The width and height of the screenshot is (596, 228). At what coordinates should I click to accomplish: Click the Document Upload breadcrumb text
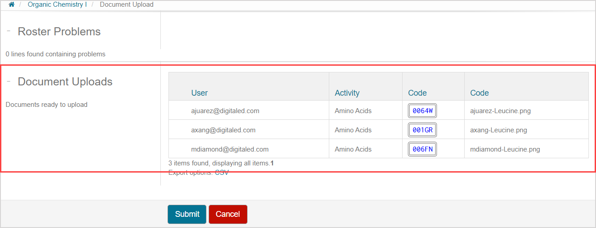coord(126,4)
